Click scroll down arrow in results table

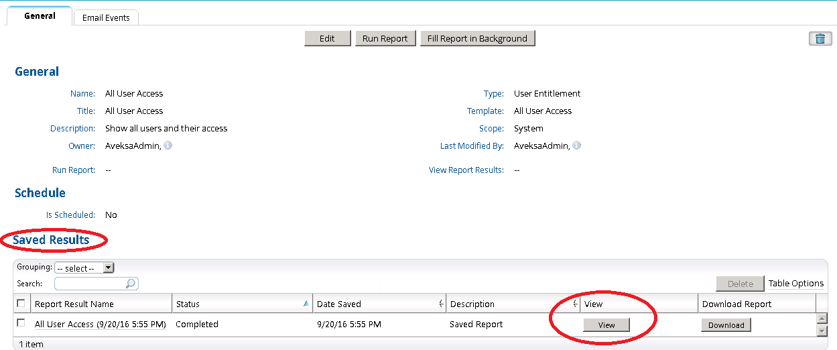coord(822,331)
